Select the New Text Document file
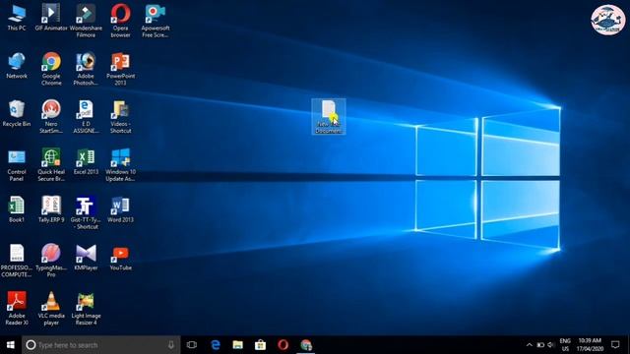The width and height of the screenshot is (630, 354). (328, 116)
